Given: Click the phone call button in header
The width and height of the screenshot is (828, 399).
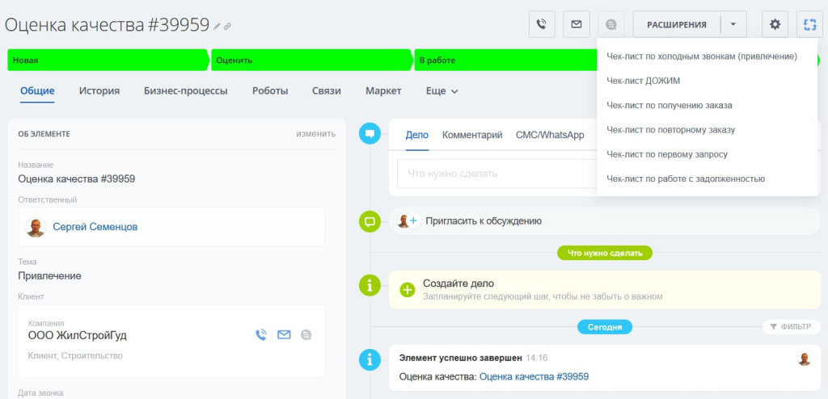Looking at the screenshot, I should pyautogui.click(x=542, y=24).
